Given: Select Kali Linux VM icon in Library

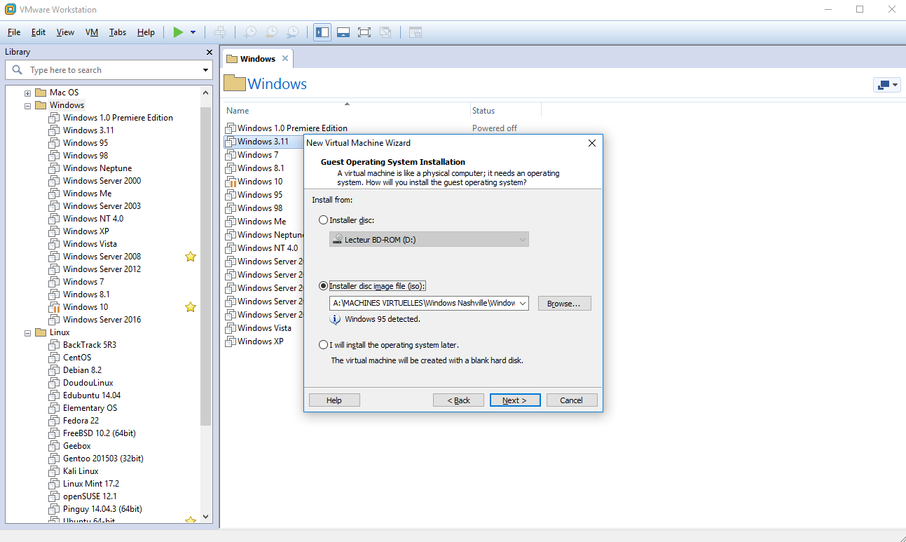Looking at the screenshot, I should point(54,471).
